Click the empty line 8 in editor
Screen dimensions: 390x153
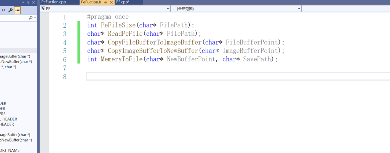(x=229, y=76)
